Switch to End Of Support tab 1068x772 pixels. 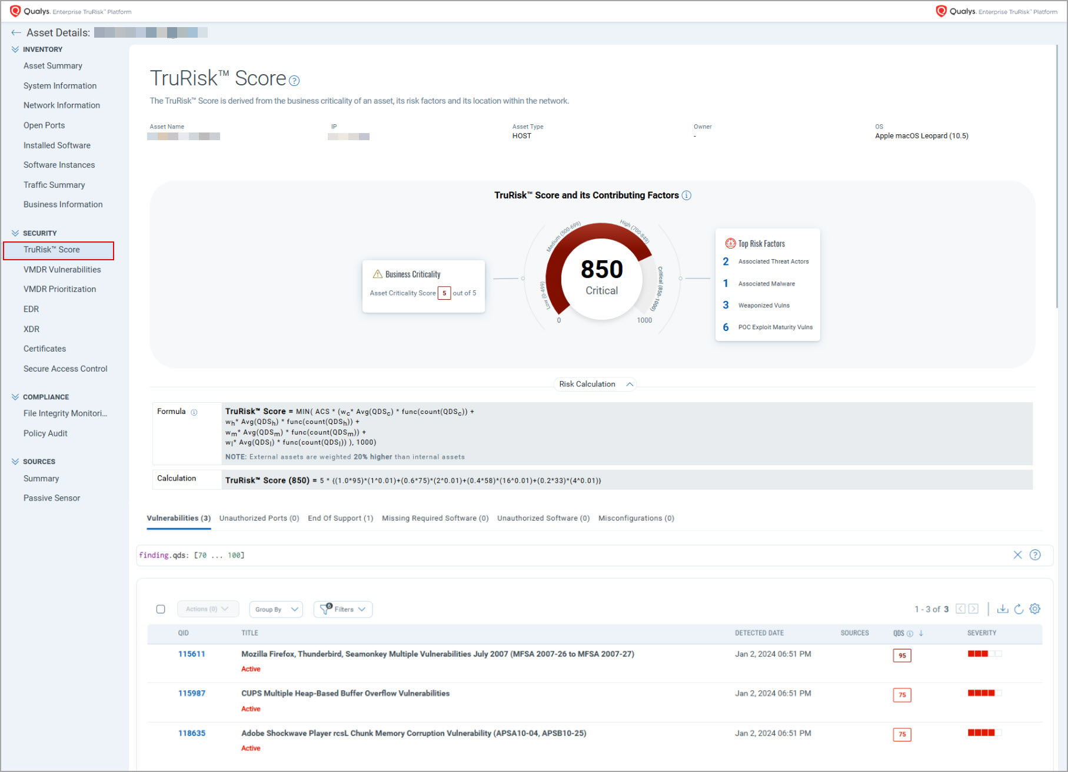pyautogui.click(x=340, y=518)
